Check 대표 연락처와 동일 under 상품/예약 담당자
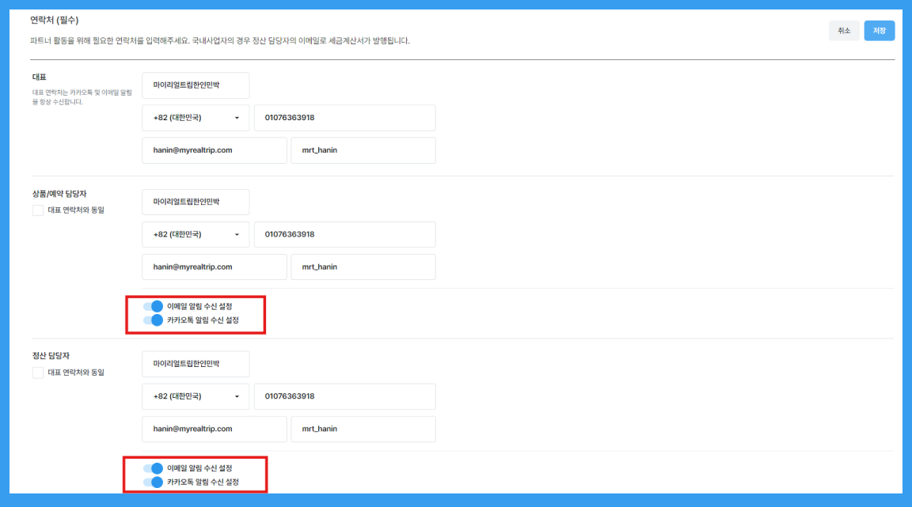Viewport: 912px width, 507px height. point(38,210)
